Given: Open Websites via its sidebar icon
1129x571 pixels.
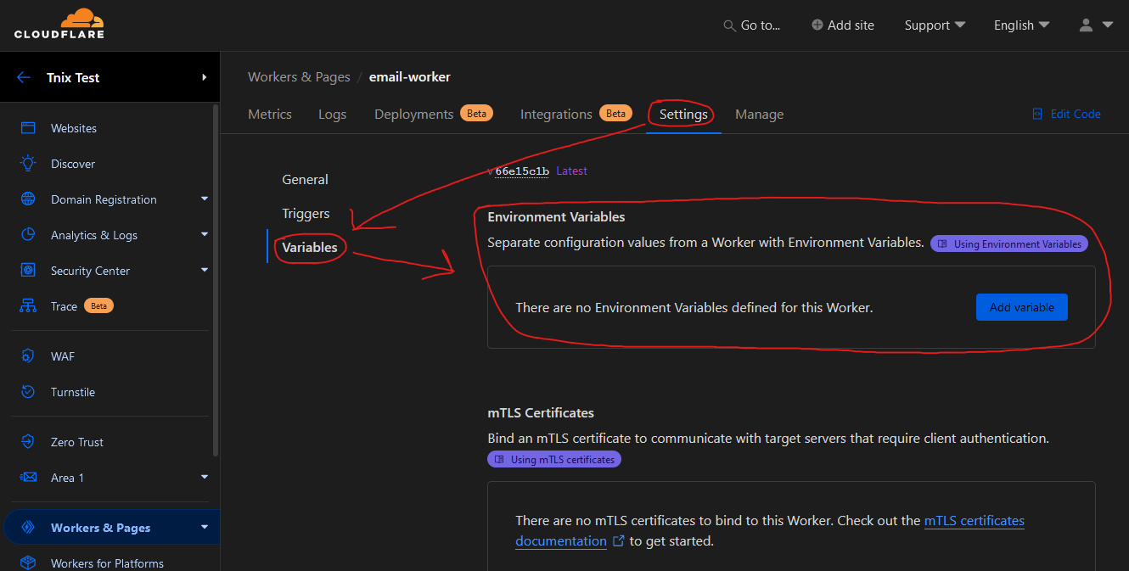Looking at the screenshot, I should point(28,128).
